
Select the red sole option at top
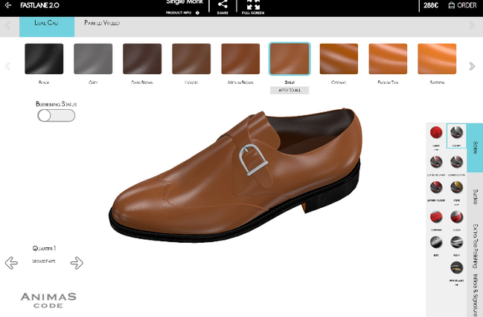click(x=437, y=134)
